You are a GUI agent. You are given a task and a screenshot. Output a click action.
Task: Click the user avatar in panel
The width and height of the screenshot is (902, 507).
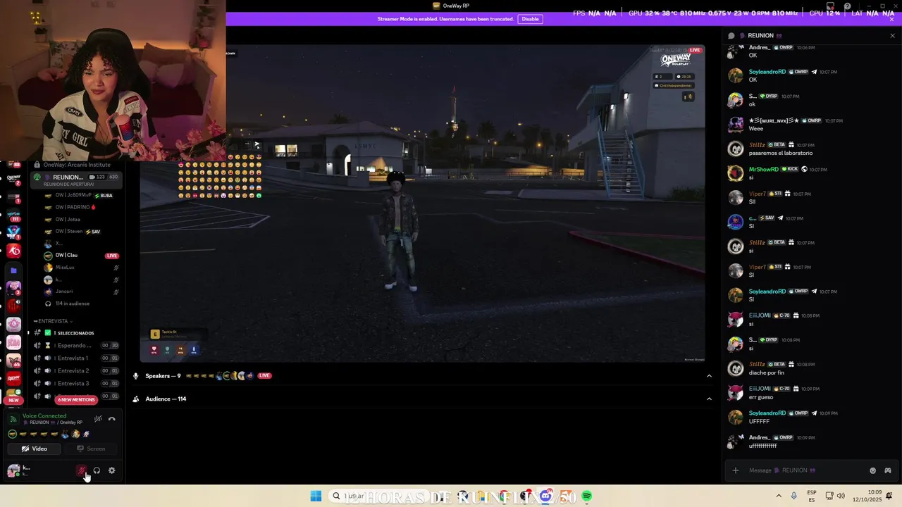click(x=13, y=470)
